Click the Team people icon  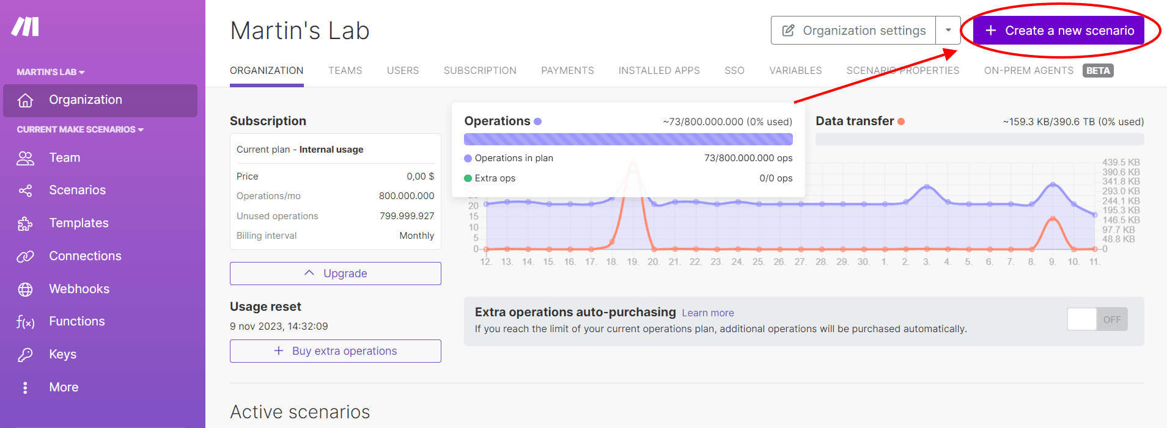tap(25, 158)
